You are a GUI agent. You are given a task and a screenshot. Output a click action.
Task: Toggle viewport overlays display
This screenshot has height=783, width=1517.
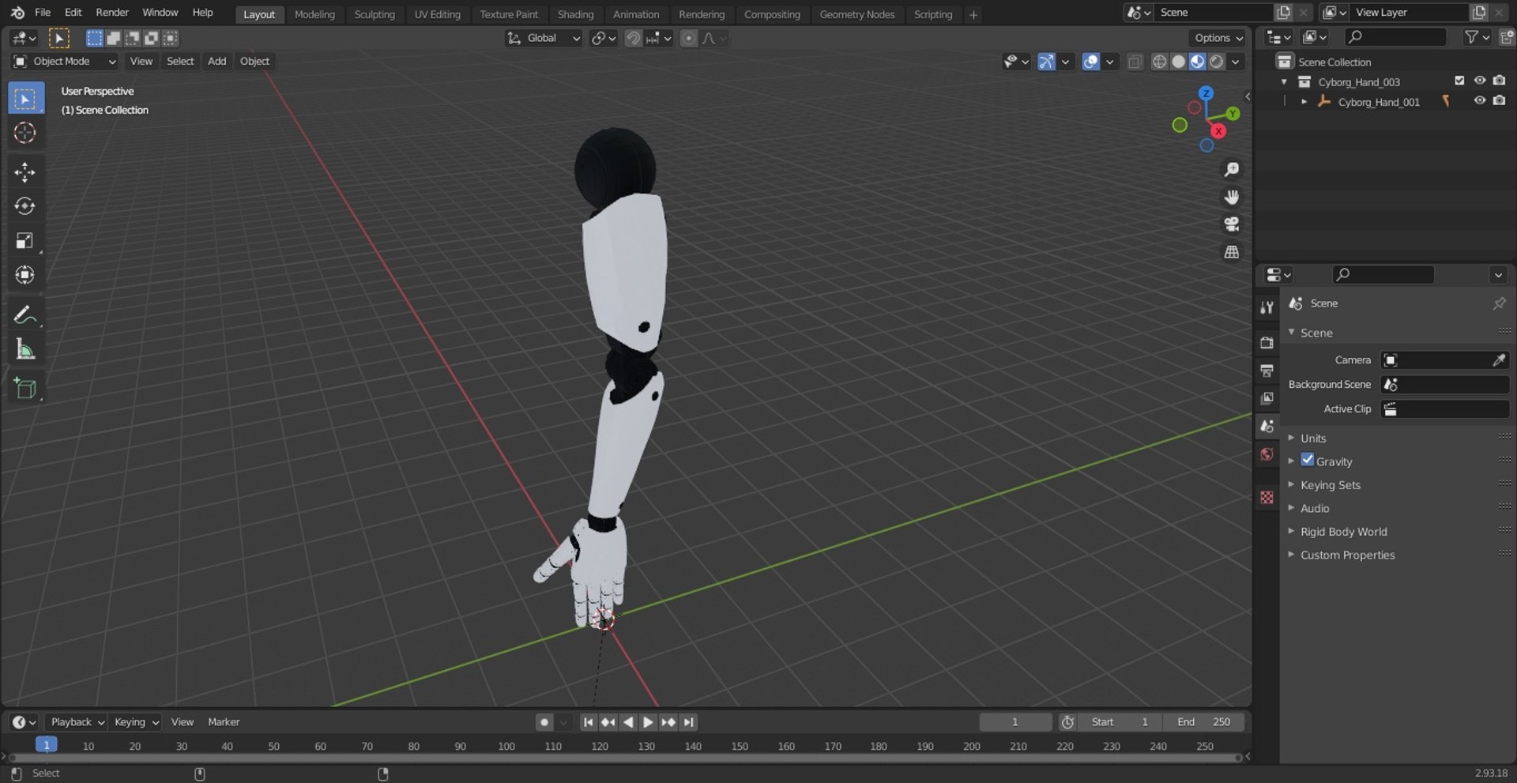tap(1090, 62)
